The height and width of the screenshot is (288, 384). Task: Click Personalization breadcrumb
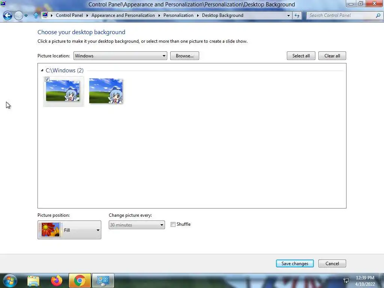click(178, 15)
